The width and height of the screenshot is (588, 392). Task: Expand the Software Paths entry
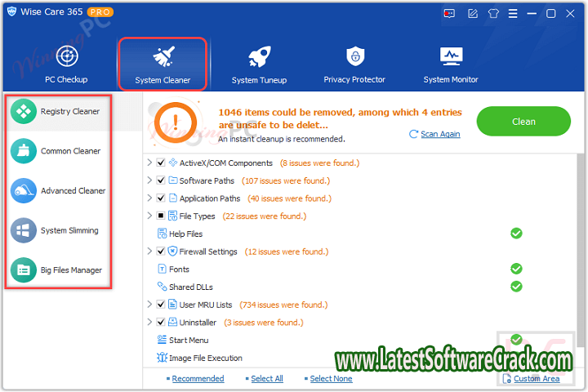[x=149, y=181]
